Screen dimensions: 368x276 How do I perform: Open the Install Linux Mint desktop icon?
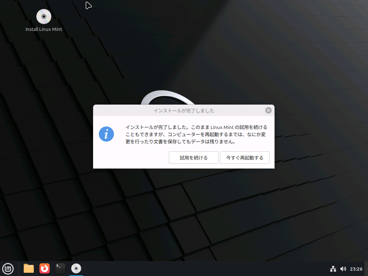[x=43, y=16]
